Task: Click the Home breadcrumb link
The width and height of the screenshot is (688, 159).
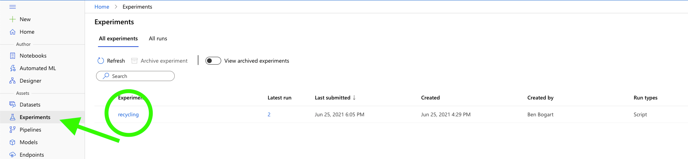Action: tap(102, 7)
